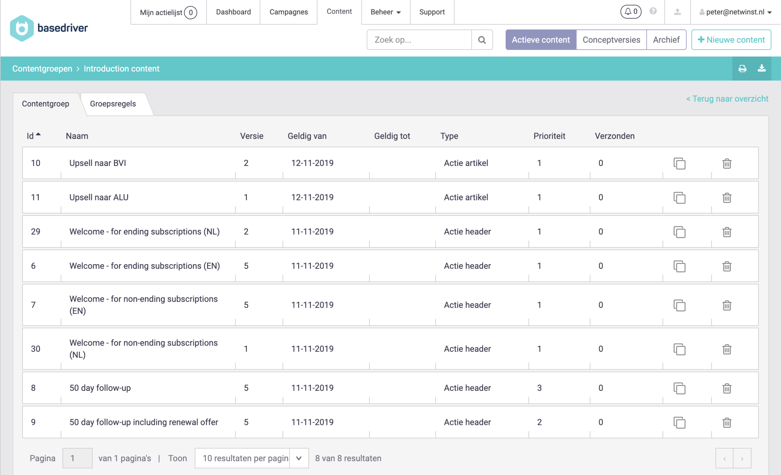This screenshot has width=781, height=475.
Task: Go to next results page
Action: [742, 458]
